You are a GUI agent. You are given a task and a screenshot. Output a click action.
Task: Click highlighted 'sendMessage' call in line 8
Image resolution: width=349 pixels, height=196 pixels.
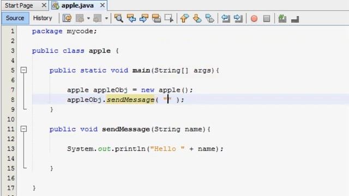(x=130, y=100)
